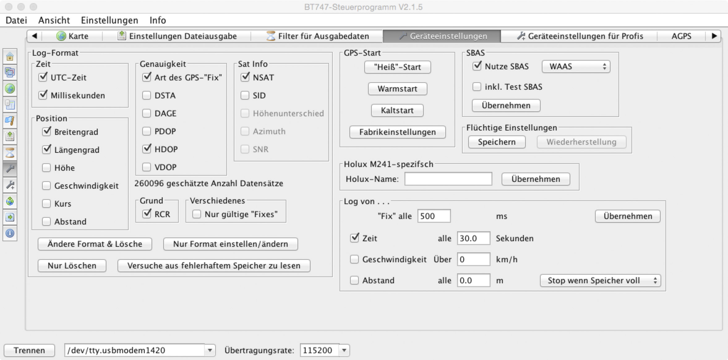Screen dimensions: 728x360
Task: Toggle Nutze SBAS checkbox
Action: pyautogui.click(x=477, y=66)
